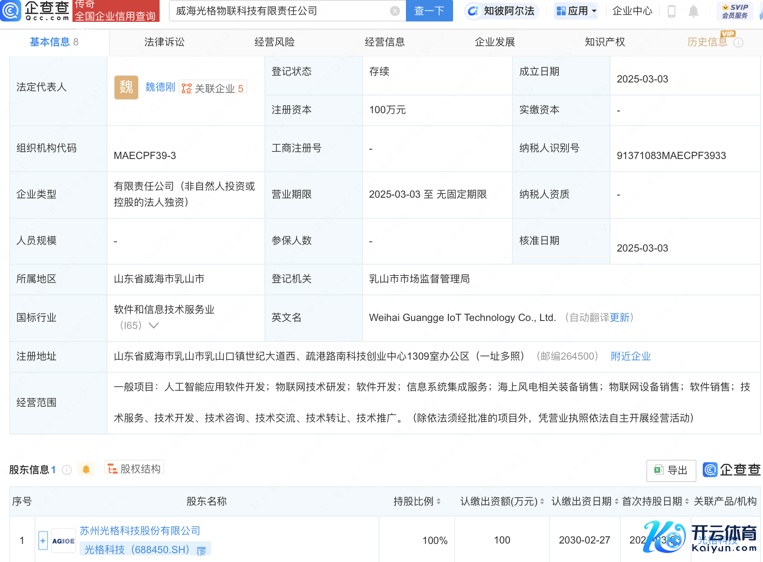This screenshot has height=562, width=763.
Task: Open the notification bell in header
Action: tap(693, 11)
